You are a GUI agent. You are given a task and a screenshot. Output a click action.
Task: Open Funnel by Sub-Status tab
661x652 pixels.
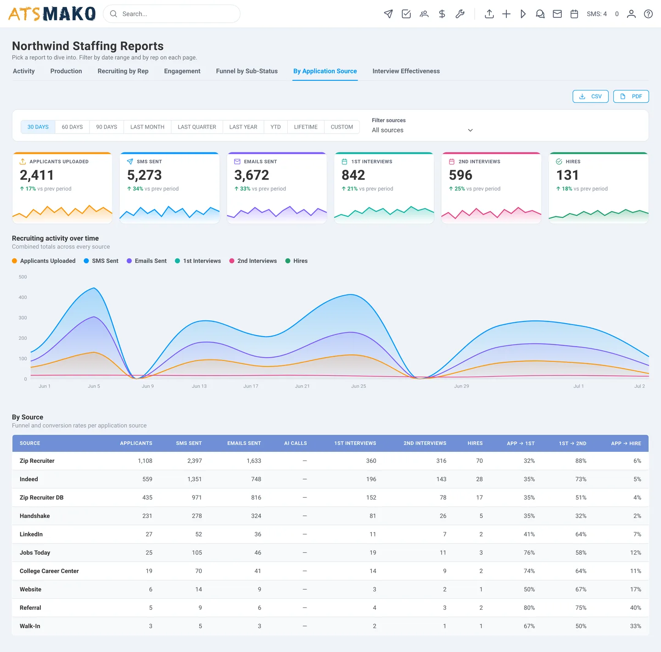click(x=247, y=71)
